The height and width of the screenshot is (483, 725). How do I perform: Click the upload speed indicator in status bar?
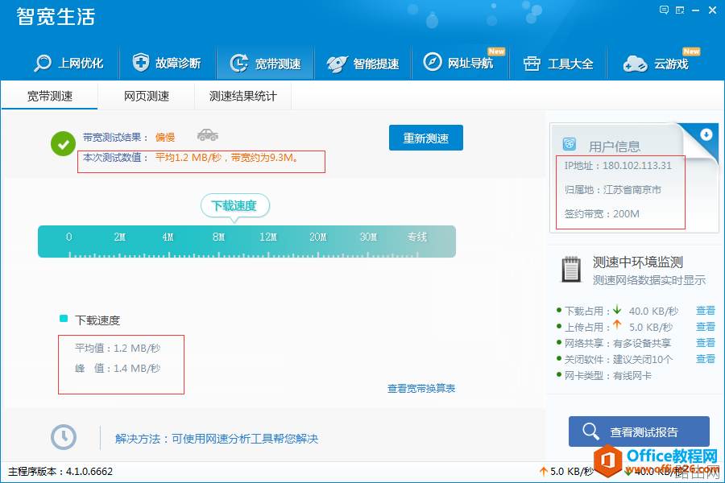pos(566,472)
